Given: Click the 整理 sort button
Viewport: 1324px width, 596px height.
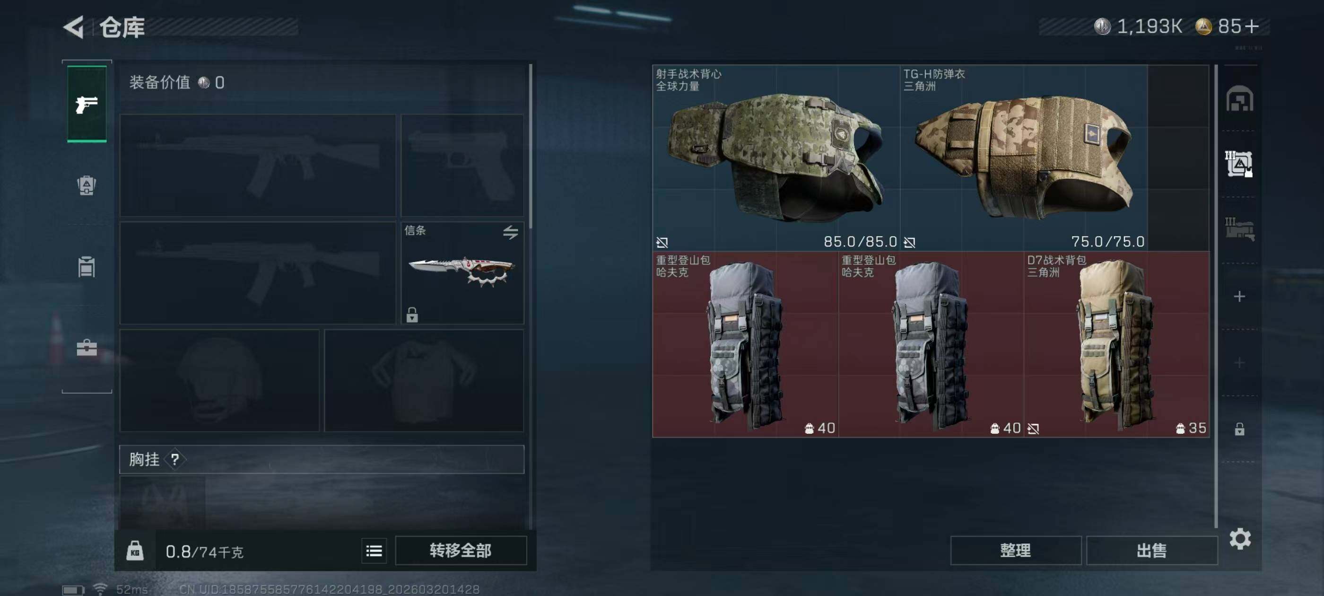Looking at the screenshot, I should [x=1015, y=551].
